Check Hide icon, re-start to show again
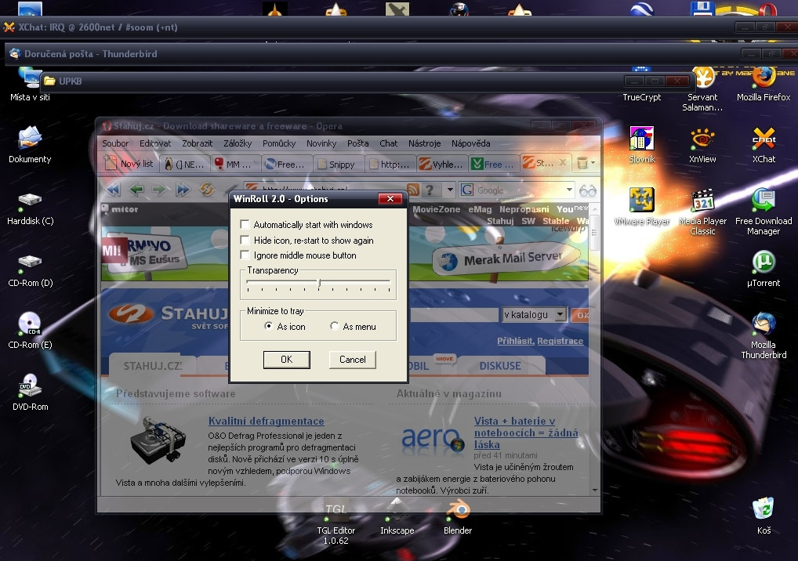The image size is (798, 561). [x=245, y=240]
